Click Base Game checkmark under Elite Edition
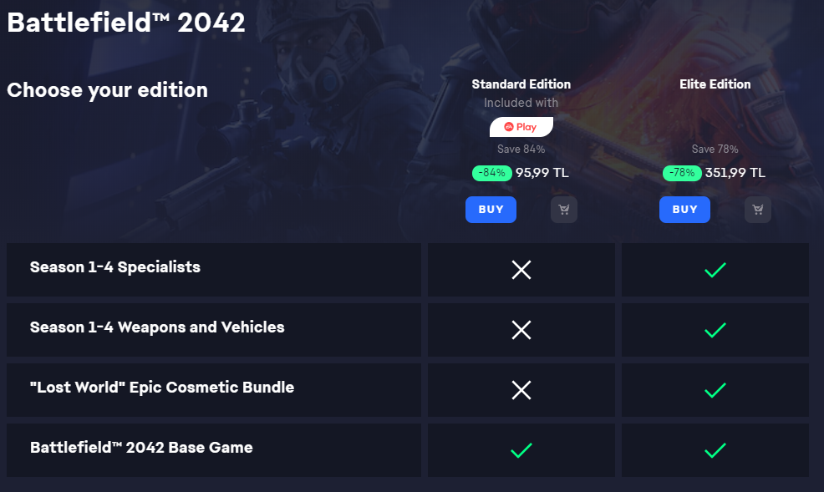824x492 pixels. [715, 450]
